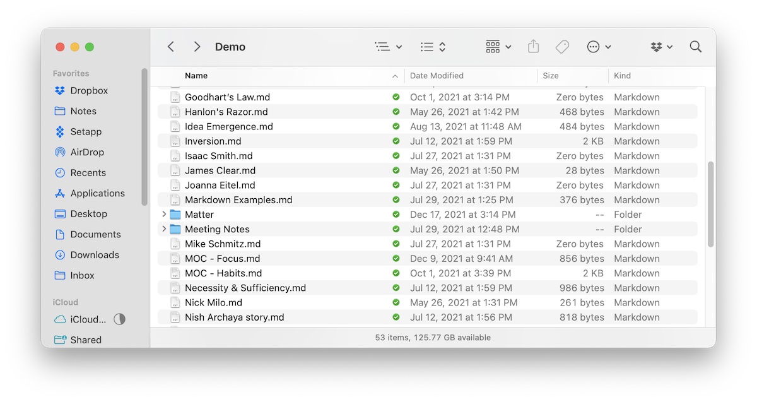Click the 53 items status bar text
This screenshot has height=402, width=757.
[x=433, y=338]
